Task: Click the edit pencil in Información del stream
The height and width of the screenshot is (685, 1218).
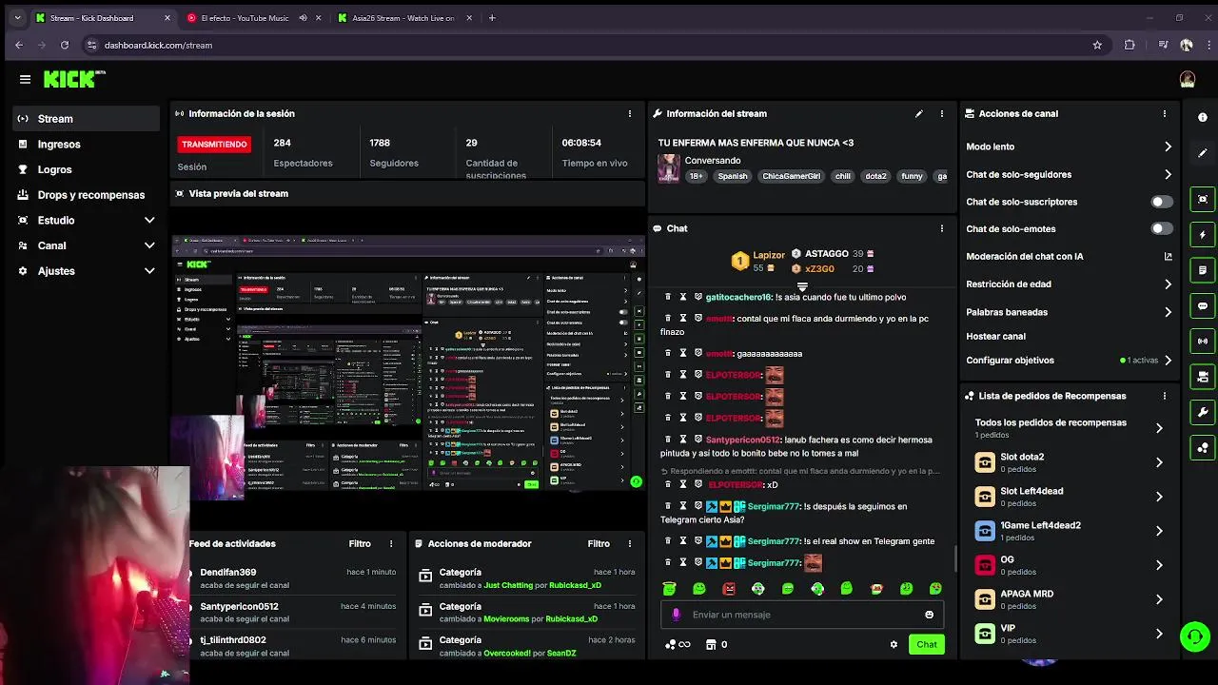Action: [918, 113]
